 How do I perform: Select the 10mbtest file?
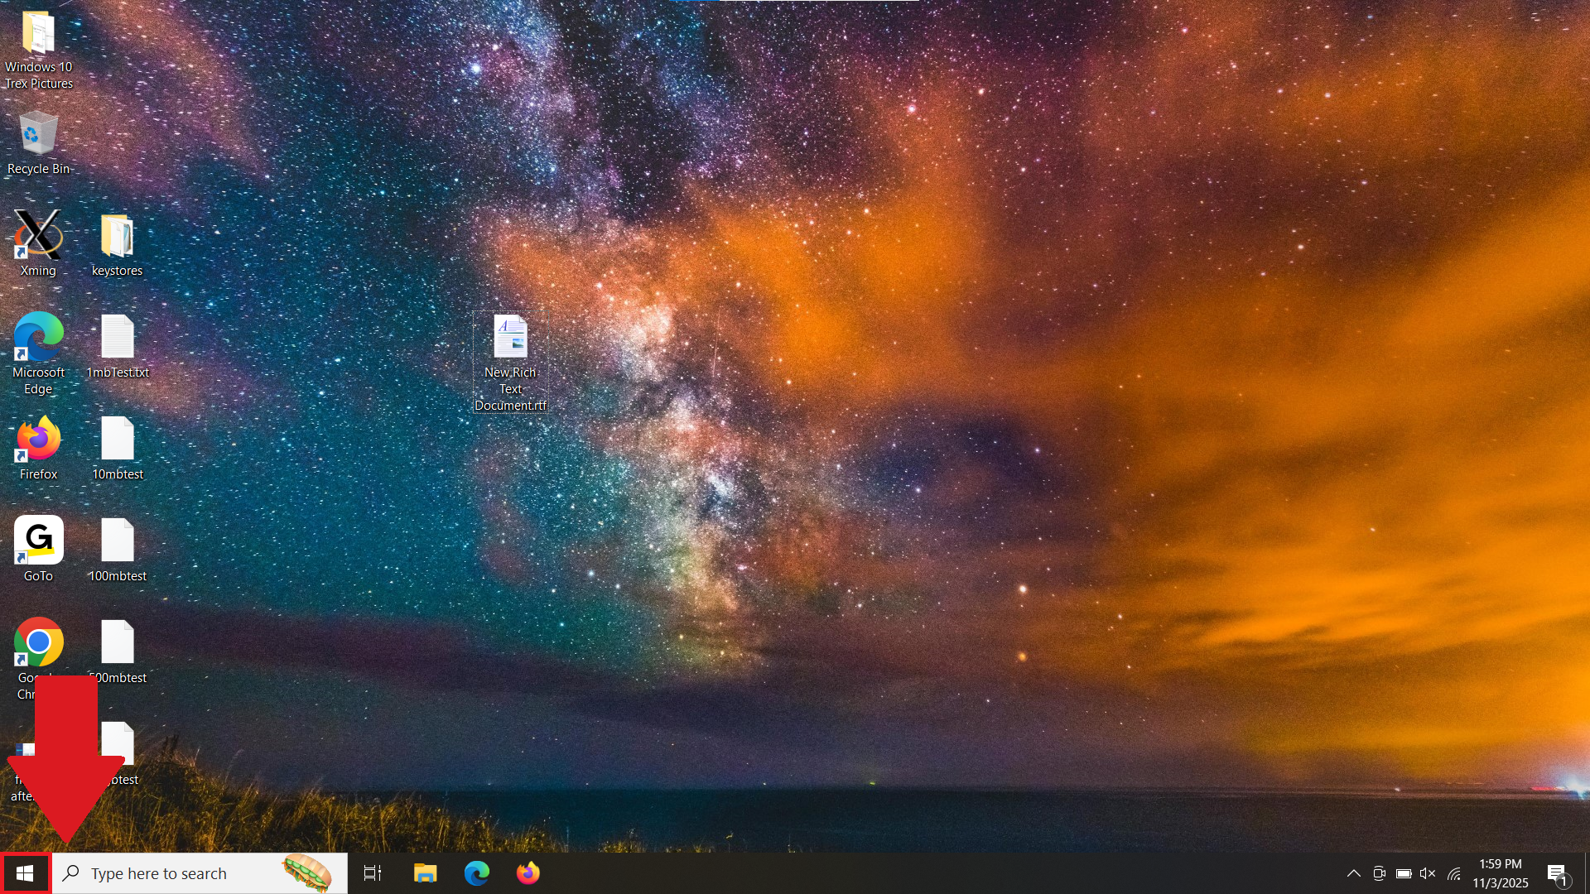(118, 448)
